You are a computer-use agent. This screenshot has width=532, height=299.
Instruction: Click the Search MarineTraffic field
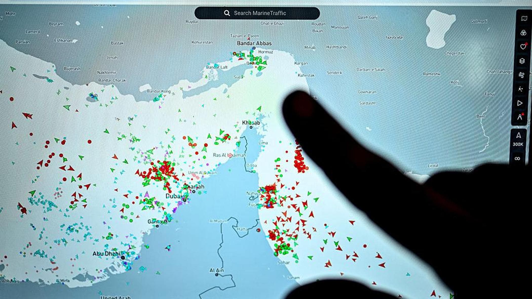(260, 13)
